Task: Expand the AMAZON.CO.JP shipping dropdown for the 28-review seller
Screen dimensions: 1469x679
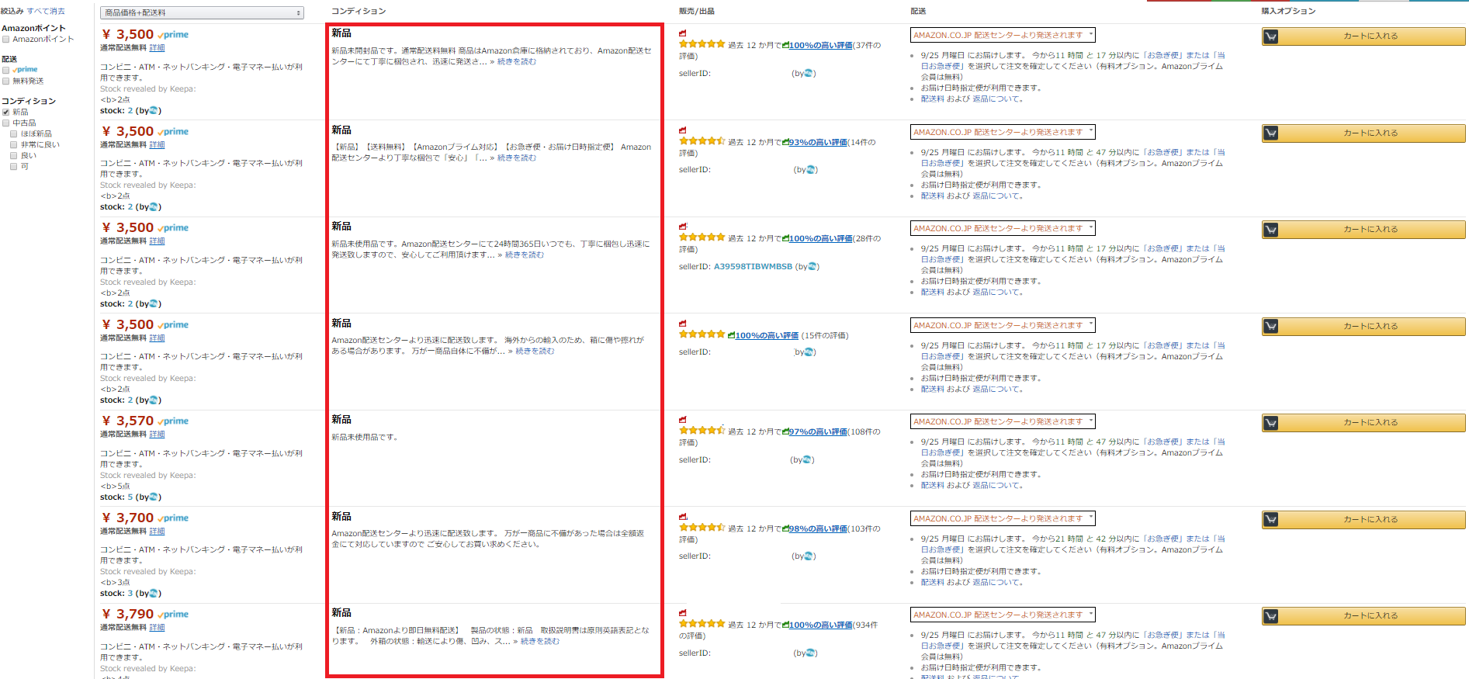Action: [x=1003, y=228]
